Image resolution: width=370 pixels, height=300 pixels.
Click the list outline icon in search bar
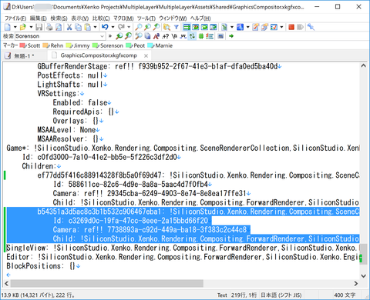[210, 36]
